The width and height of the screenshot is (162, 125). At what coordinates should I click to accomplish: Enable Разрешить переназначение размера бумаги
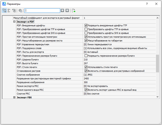click(x=86, y=56)
